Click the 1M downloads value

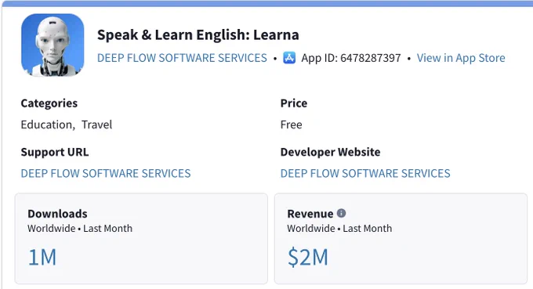point(42,257)
